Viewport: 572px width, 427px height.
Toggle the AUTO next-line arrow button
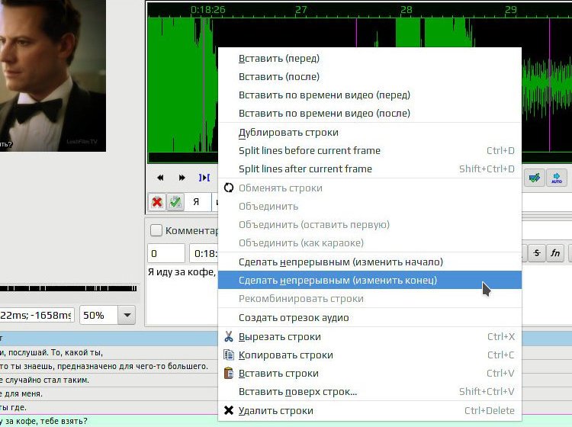tap(556, 178)
